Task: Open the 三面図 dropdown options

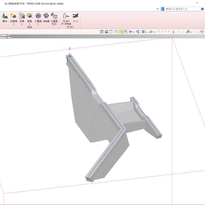Action: [38, 24]
